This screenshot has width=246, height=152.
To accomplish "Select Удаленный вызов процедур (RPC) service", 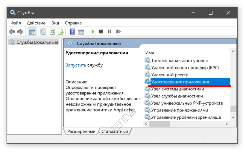I will 185,68.
